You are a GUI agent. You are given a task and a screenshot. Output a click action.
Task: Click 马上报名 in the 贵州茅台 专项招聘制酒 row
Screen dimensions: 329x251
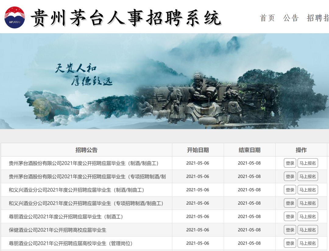click(308, 177)
